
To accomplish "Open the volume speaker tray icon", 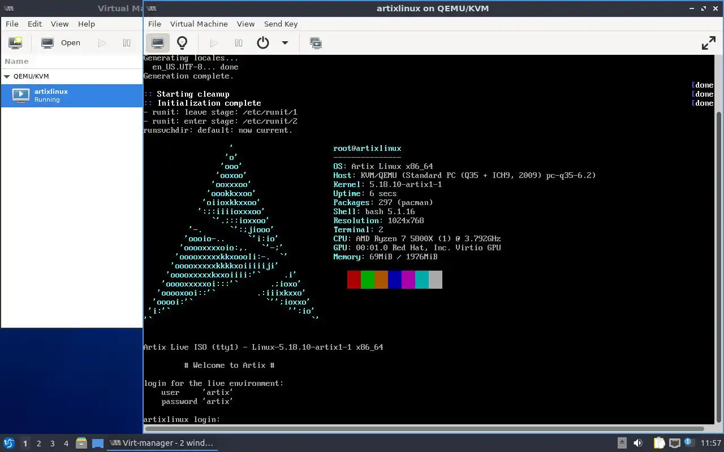I will tap(638, 443).
